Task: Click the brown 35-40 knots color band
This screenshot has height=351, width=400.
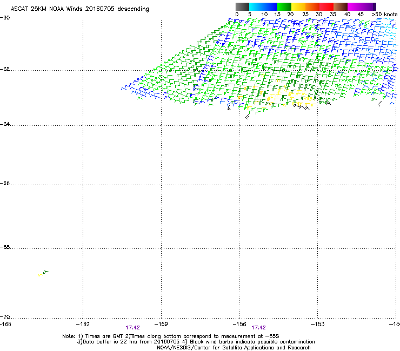Action: pos(341,6)
